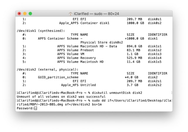This screenshot has width=188, height=132.
Task: Click the disk2s2 identifier text
Action: 155,85
